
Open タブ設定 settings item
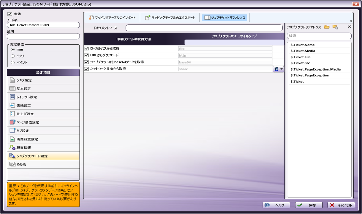(x=43, y=131)
